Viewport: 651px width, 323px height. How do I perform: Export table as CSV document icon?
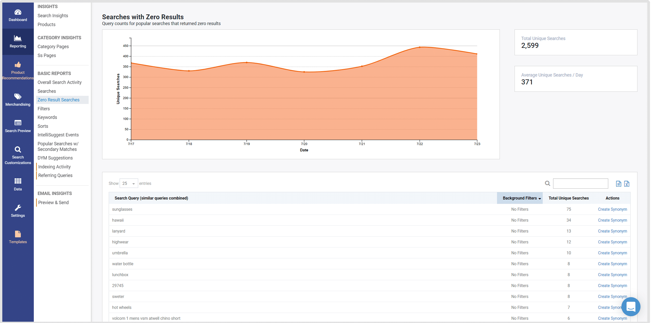point(618,184)
